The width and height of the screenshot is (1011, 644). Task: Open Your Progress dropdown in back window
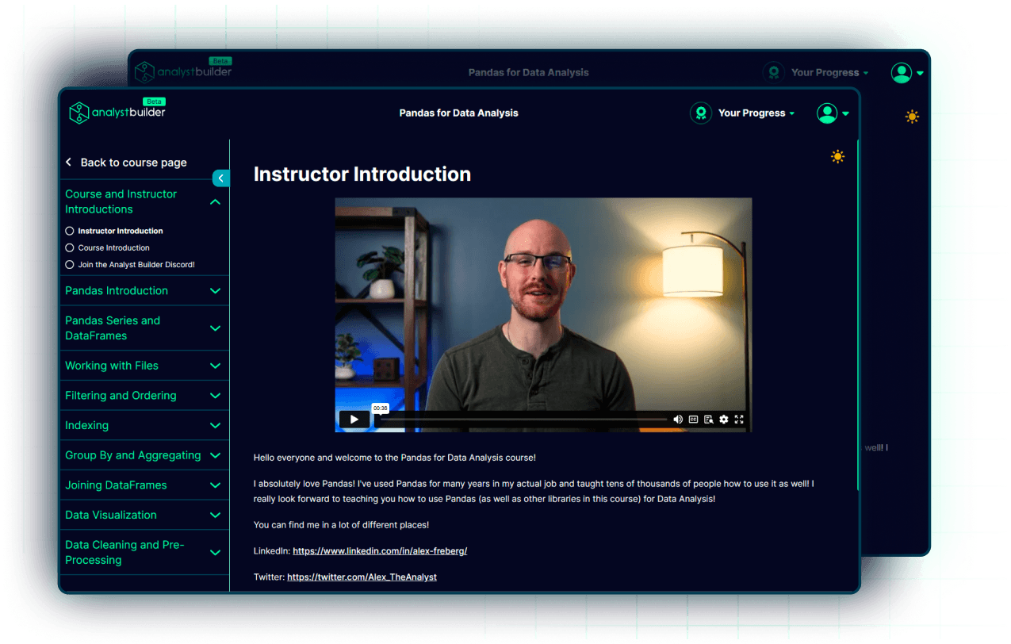click(829, 72)
